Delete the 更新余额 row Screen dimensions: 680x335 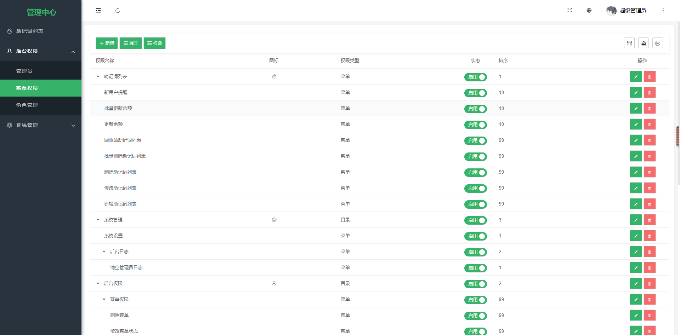coord(650,124)
